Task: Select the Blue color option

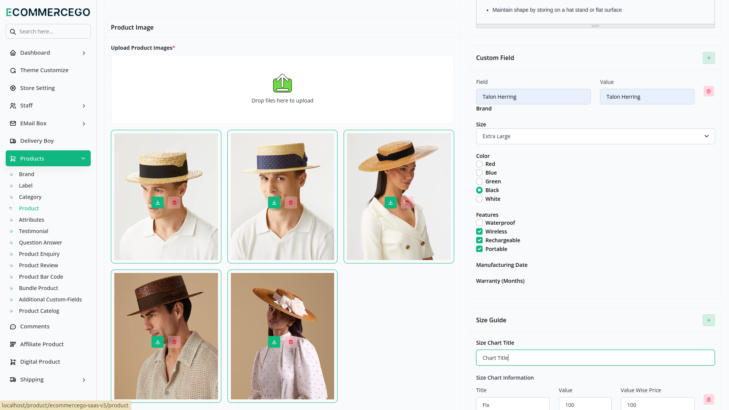Action: (480, 173)
